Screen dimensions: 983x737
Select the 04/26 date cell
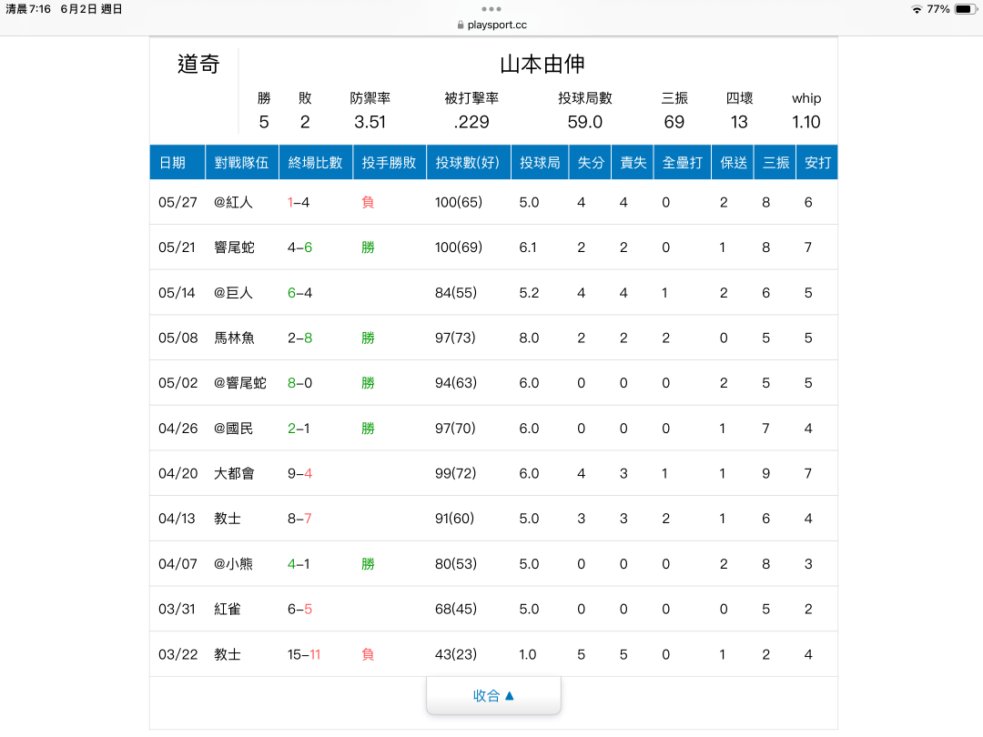(x=178, y=429)
